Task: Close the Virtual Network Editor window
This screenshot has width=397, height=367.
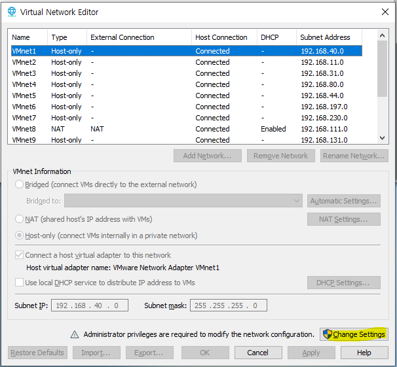Action: click(385, 12)
